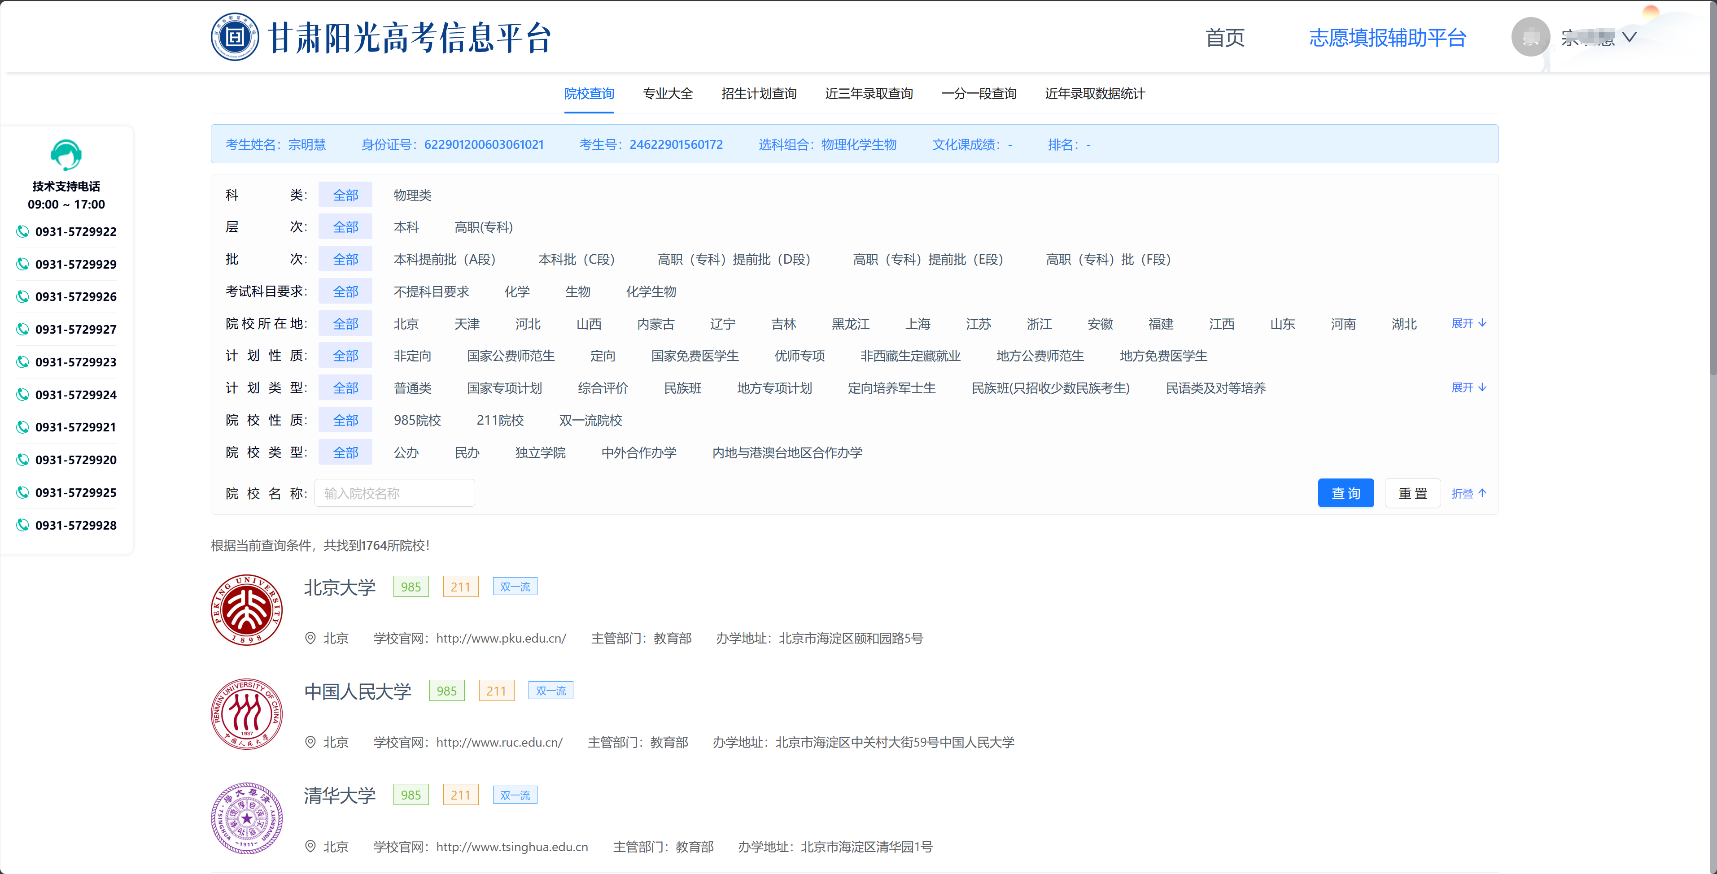Expand the 院校所在地 province list

[x=1468, y=323]
